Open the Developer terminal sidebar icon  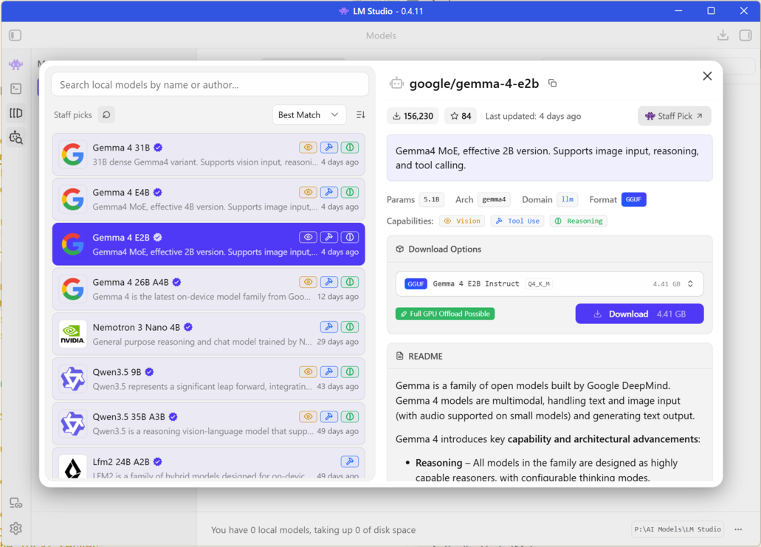(x=16, y=89)
